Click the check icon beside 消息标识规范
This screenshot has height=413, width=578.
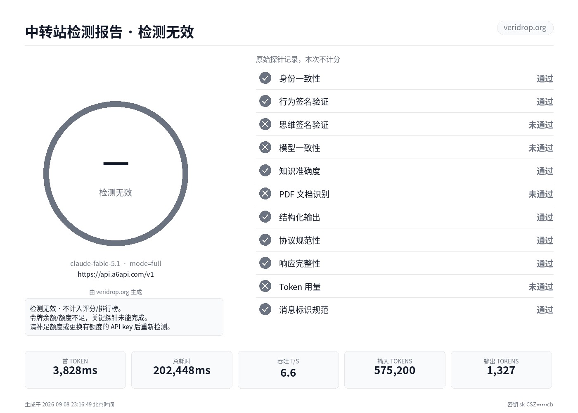pos(265,309)
